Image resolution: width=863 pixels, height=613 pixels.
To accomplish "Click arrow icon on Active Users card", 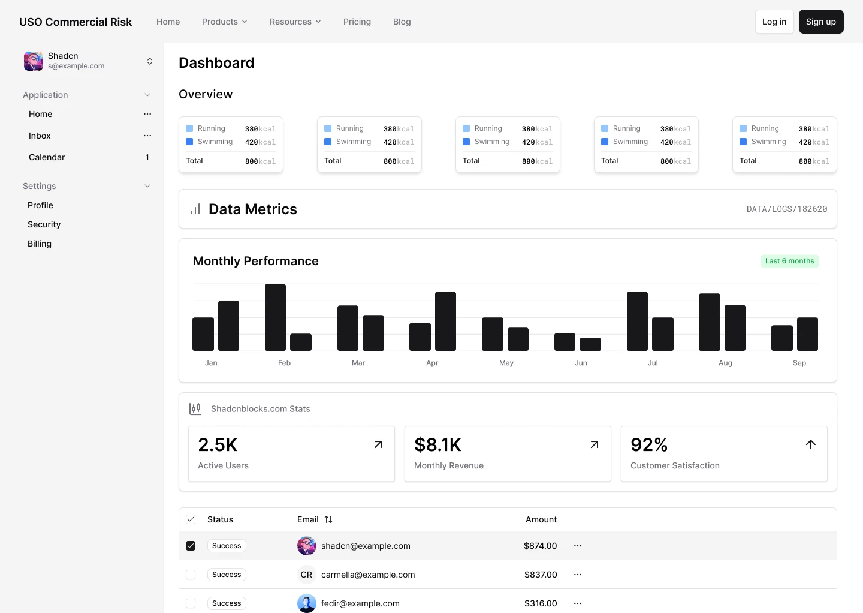I will pyautogui.click(x=378, y=444).
